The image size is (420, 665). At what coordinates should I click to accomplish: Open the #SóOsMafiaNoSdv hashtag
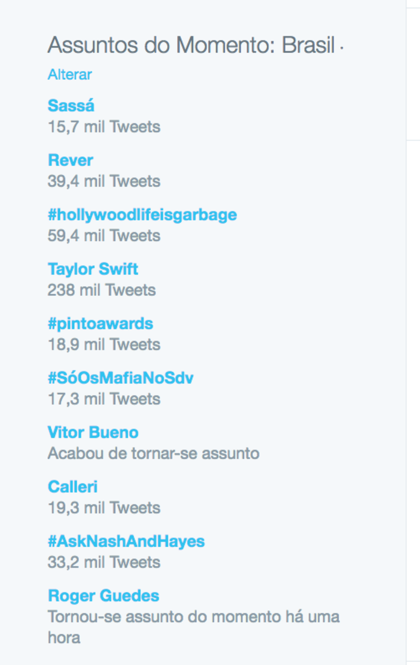(x=121, y=378)
